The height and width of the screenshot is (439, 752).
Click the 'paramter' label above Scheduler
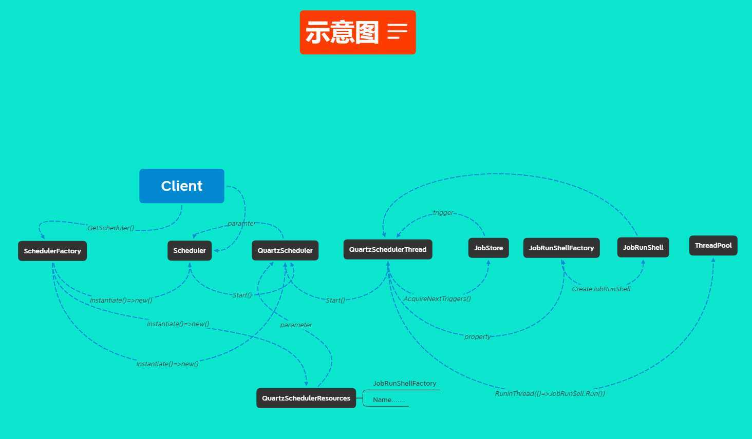click(241, 224)
